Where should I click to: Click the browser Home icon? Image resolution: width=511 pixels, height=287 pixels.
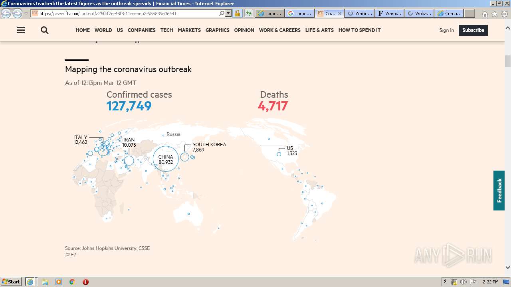pyautogui.click(x=485, y=14)
